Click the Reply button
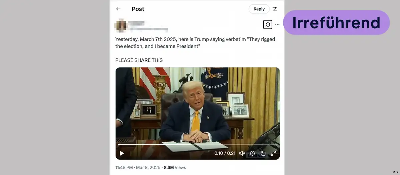This screenshot has width=400, height=175. click(x=259, y=9)
